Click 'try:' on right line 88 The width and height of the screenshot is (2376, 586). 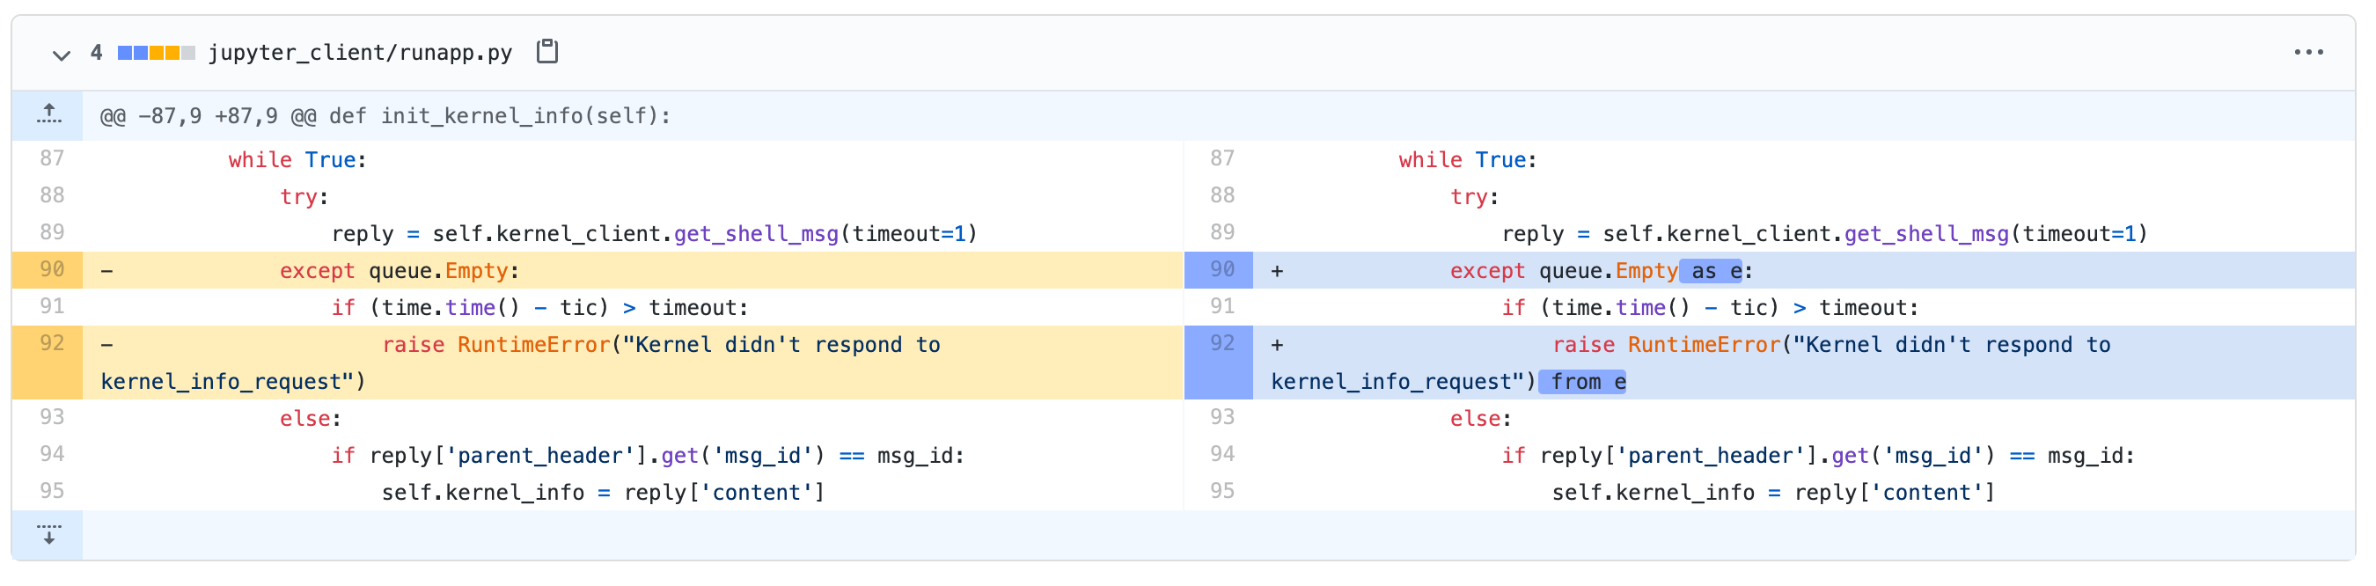[1475, 197]
